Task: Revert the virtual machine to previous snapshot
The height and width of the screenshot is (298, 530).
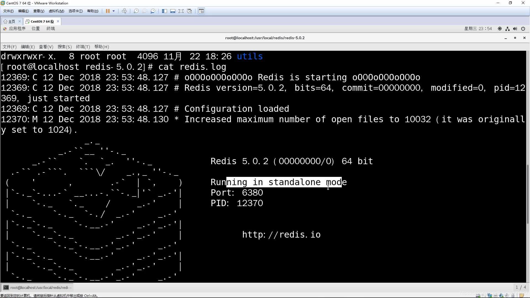Action: click(144, 11)
